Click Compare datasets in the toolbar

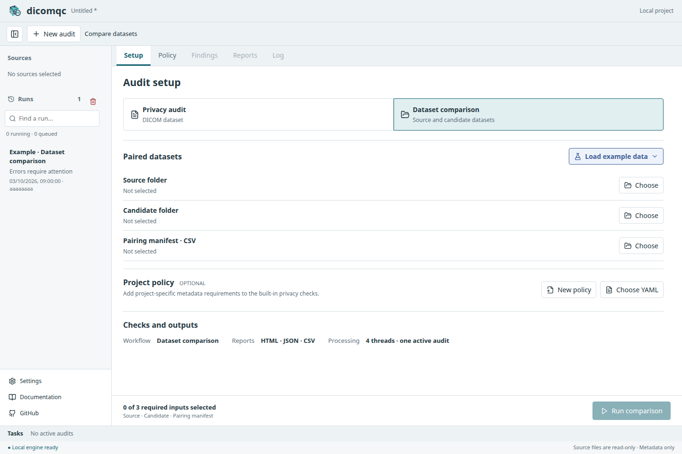111,34
